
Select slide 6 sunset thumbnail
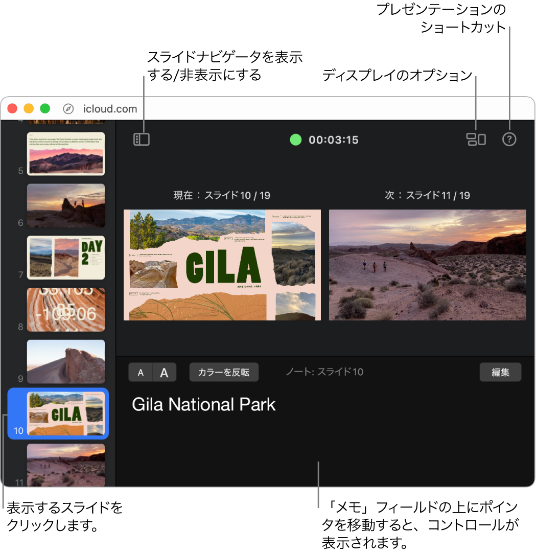(x=66, y=205)
